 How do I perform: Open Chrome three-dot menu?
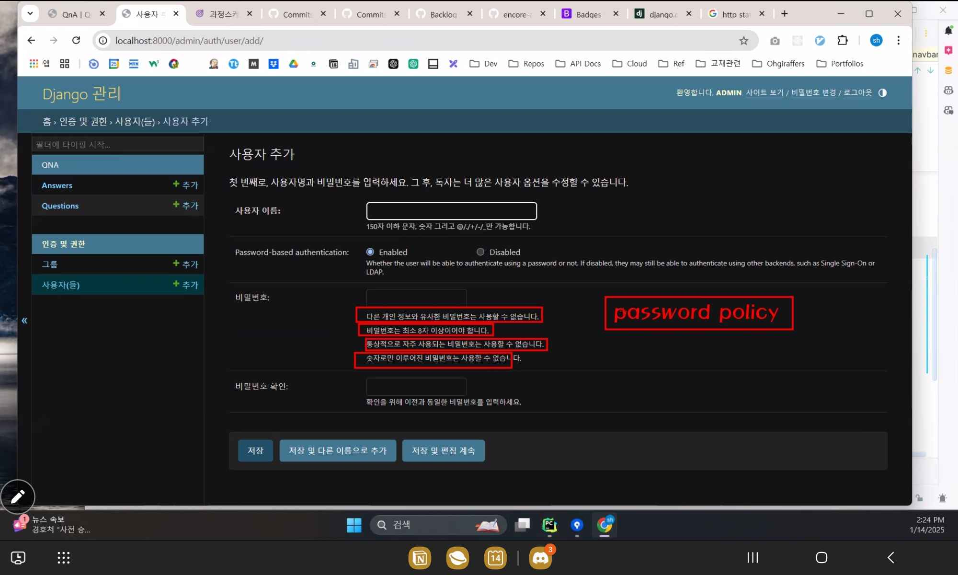[899, 41]
